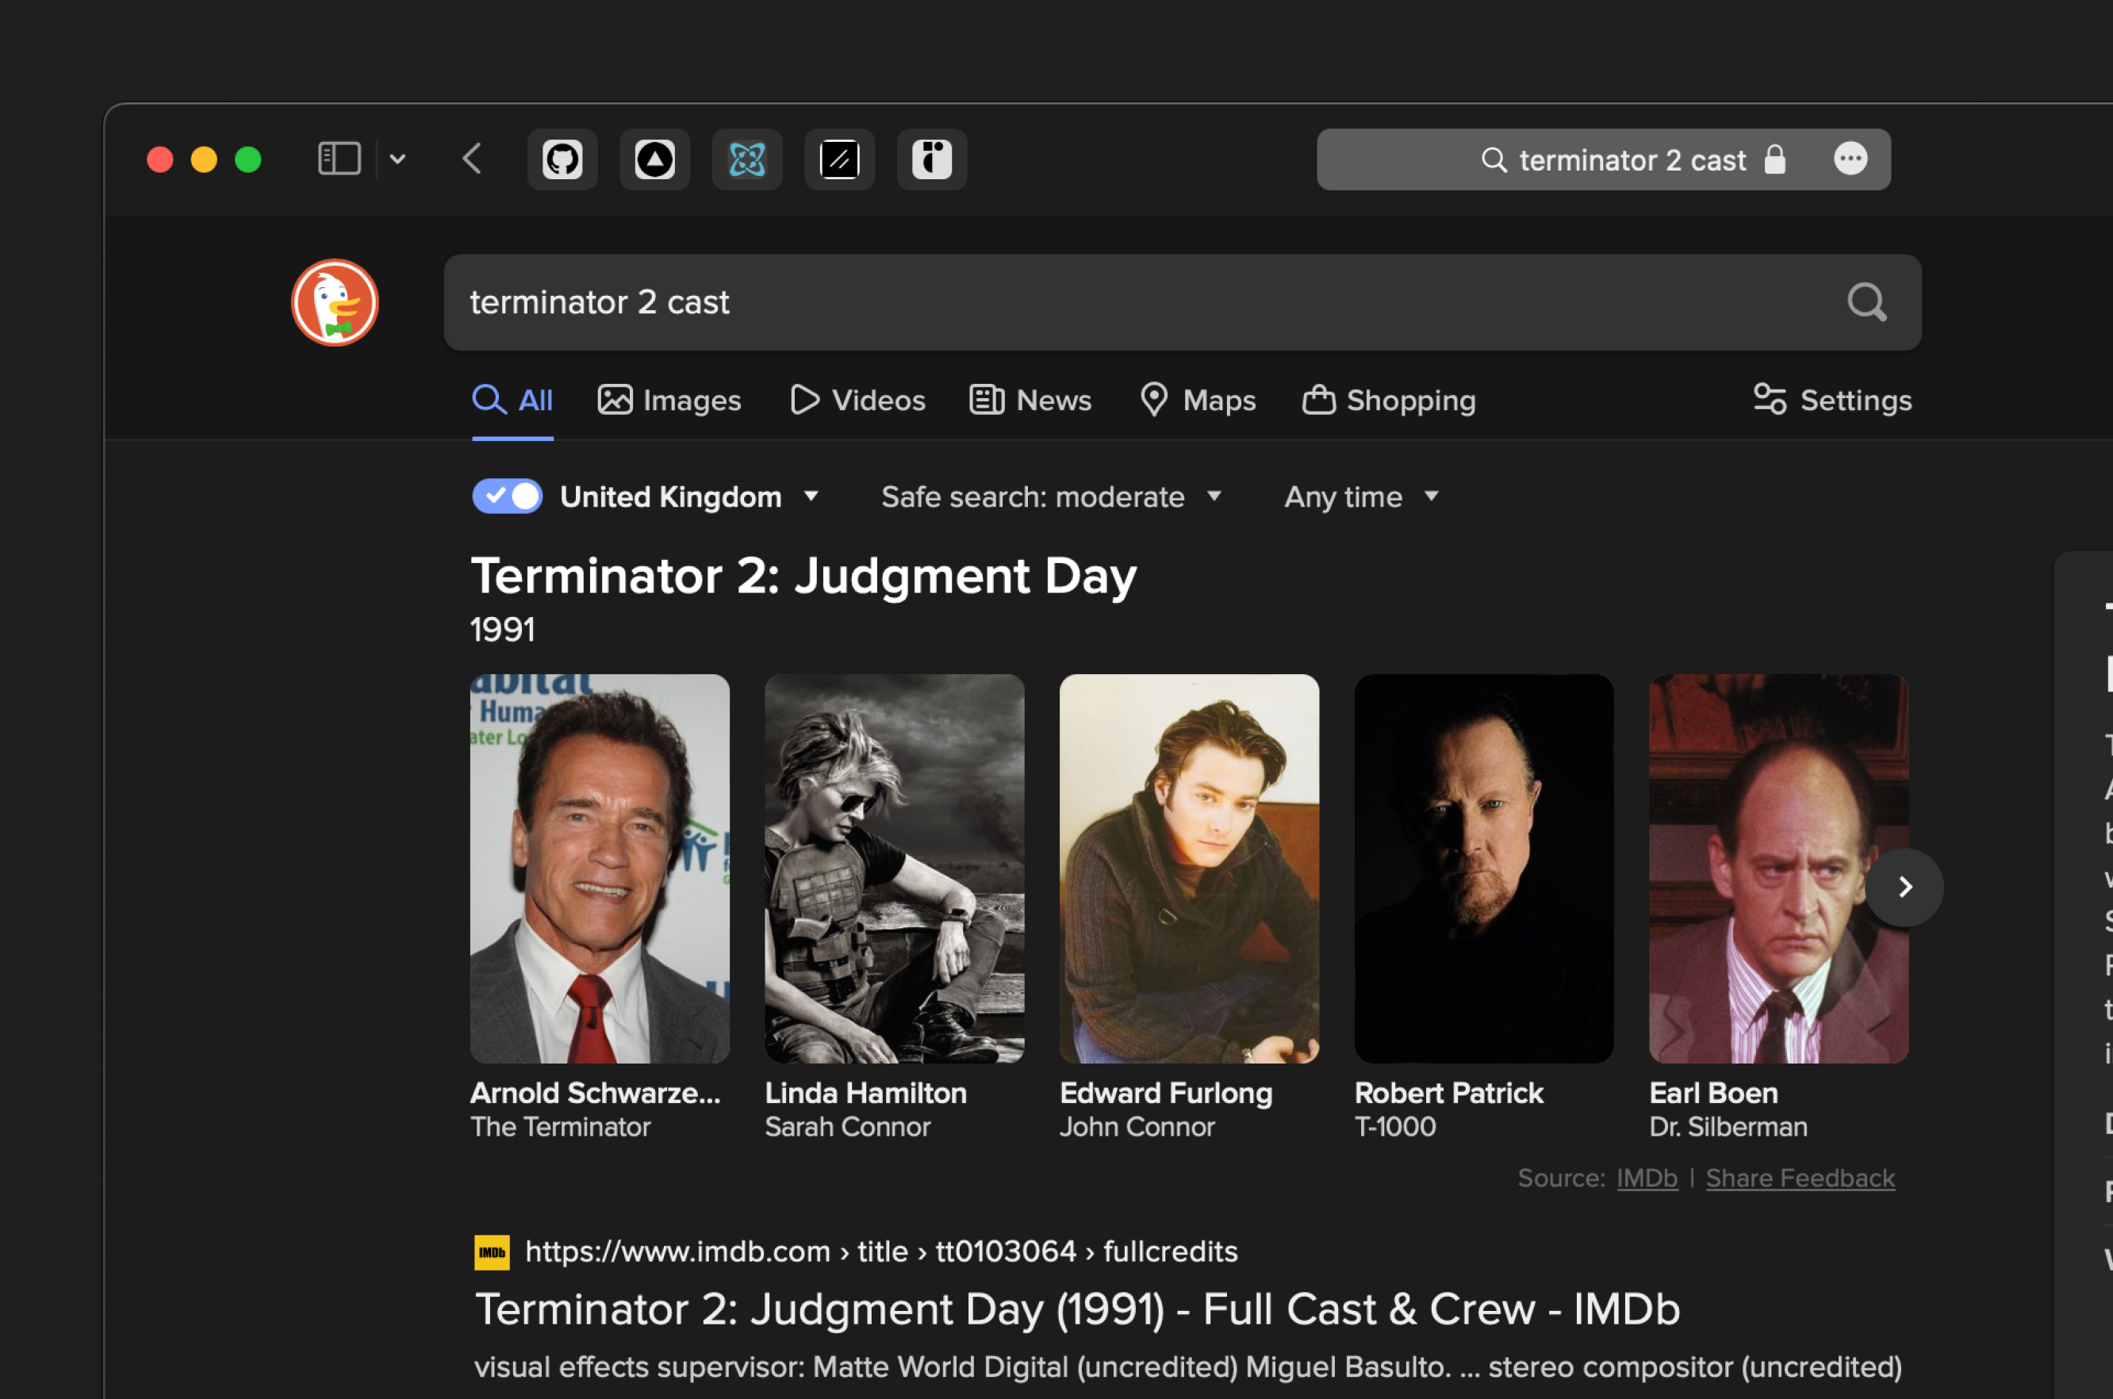Open the pinned tab with black triangle-in-circle icon
The width and height of the screenshot is (2113, 1399).
654,159
